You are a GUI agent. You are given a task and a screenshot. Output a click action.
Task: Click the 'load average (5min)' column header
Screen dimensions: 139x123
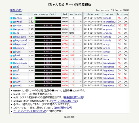tap(45, 14)
